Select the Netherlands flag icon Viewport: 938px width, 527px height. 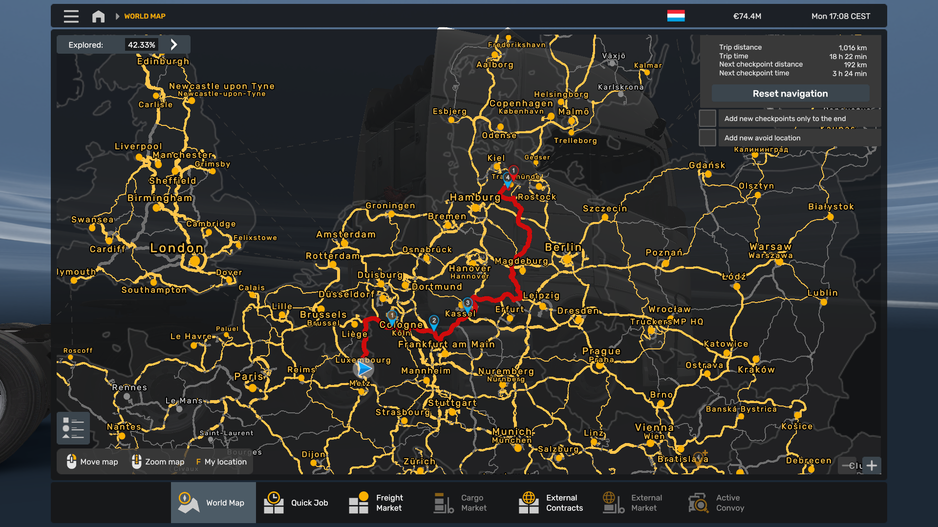point(676,16)
